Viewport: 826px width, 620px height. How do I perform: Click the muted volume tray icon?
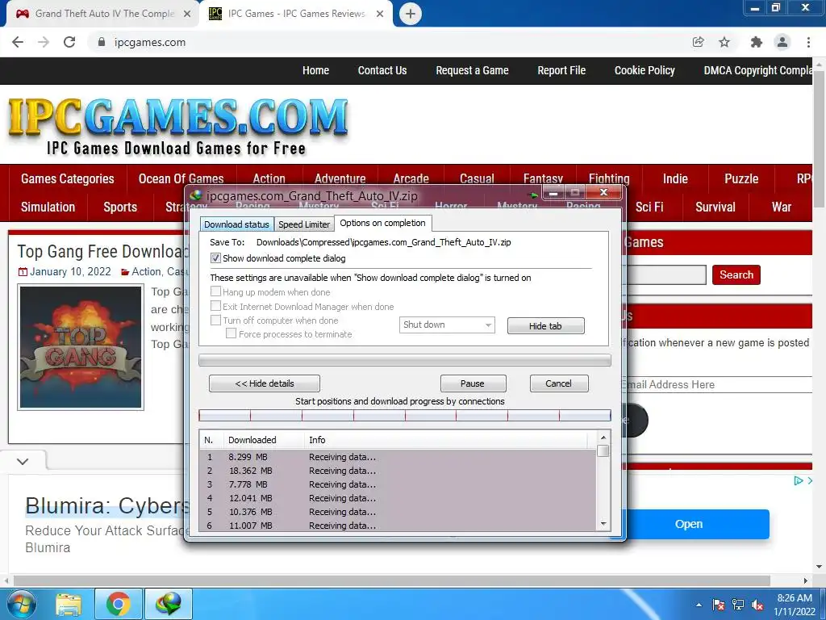tap(757, 605)
